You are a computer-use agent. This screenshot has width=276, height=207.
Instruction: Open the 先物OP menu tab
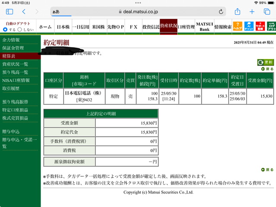coord(116,27)
